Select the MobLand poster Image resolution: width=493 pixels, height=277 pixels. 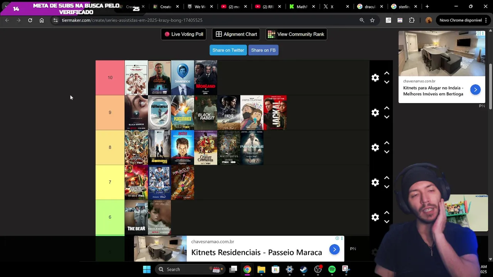[x=206, y=78]
